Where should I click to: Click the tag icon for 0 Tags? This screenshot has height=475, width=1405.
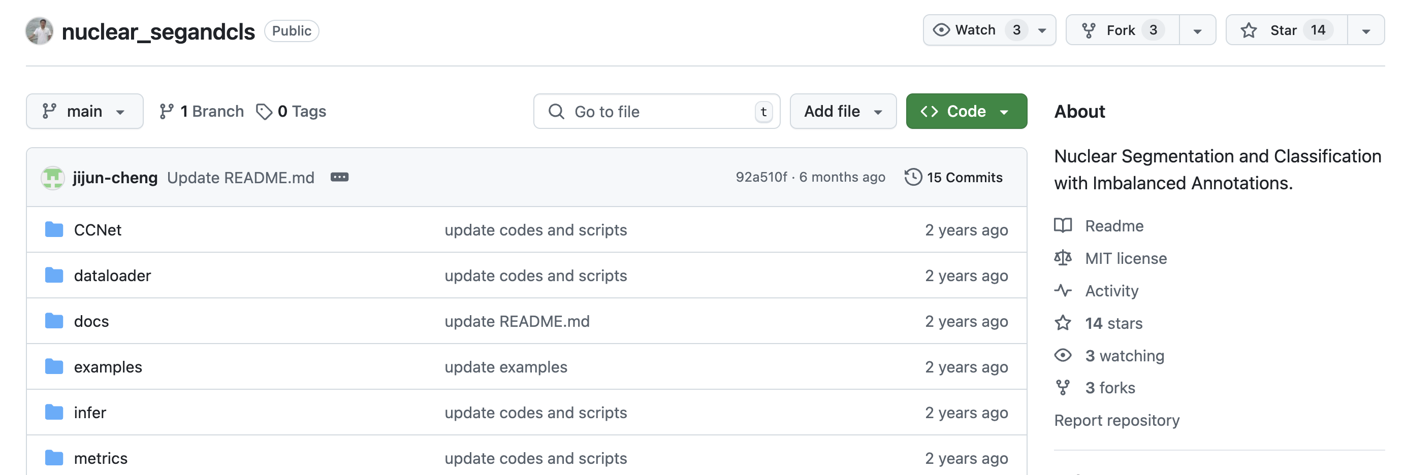(x=264, y=112)
